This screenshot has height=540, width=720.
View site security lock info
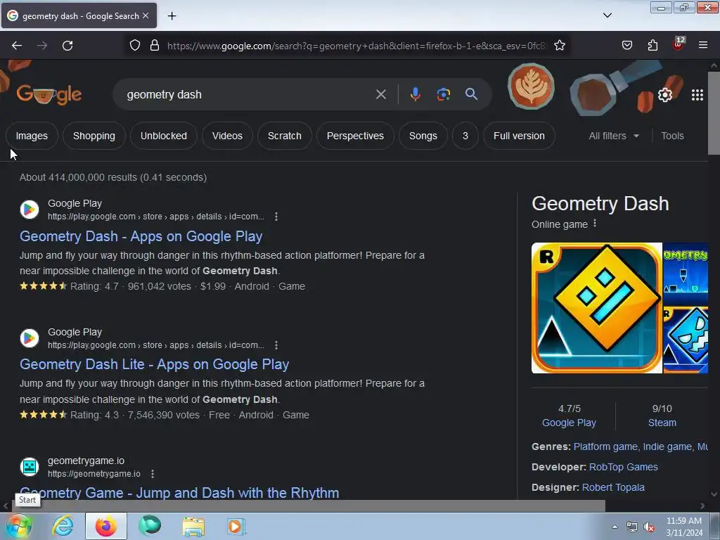click(x=155, y=46)
